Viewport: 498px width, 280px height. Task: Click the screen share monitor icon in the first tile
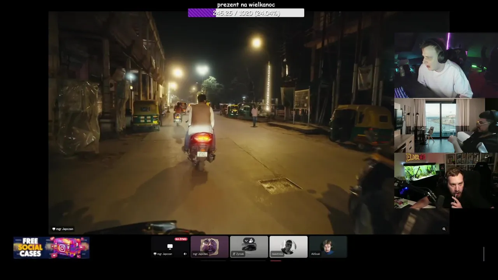pos(170,247)
